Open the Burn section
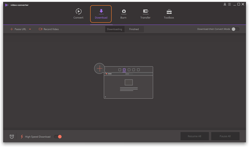Viewport: 249px width, 147px height. [123, 14]
